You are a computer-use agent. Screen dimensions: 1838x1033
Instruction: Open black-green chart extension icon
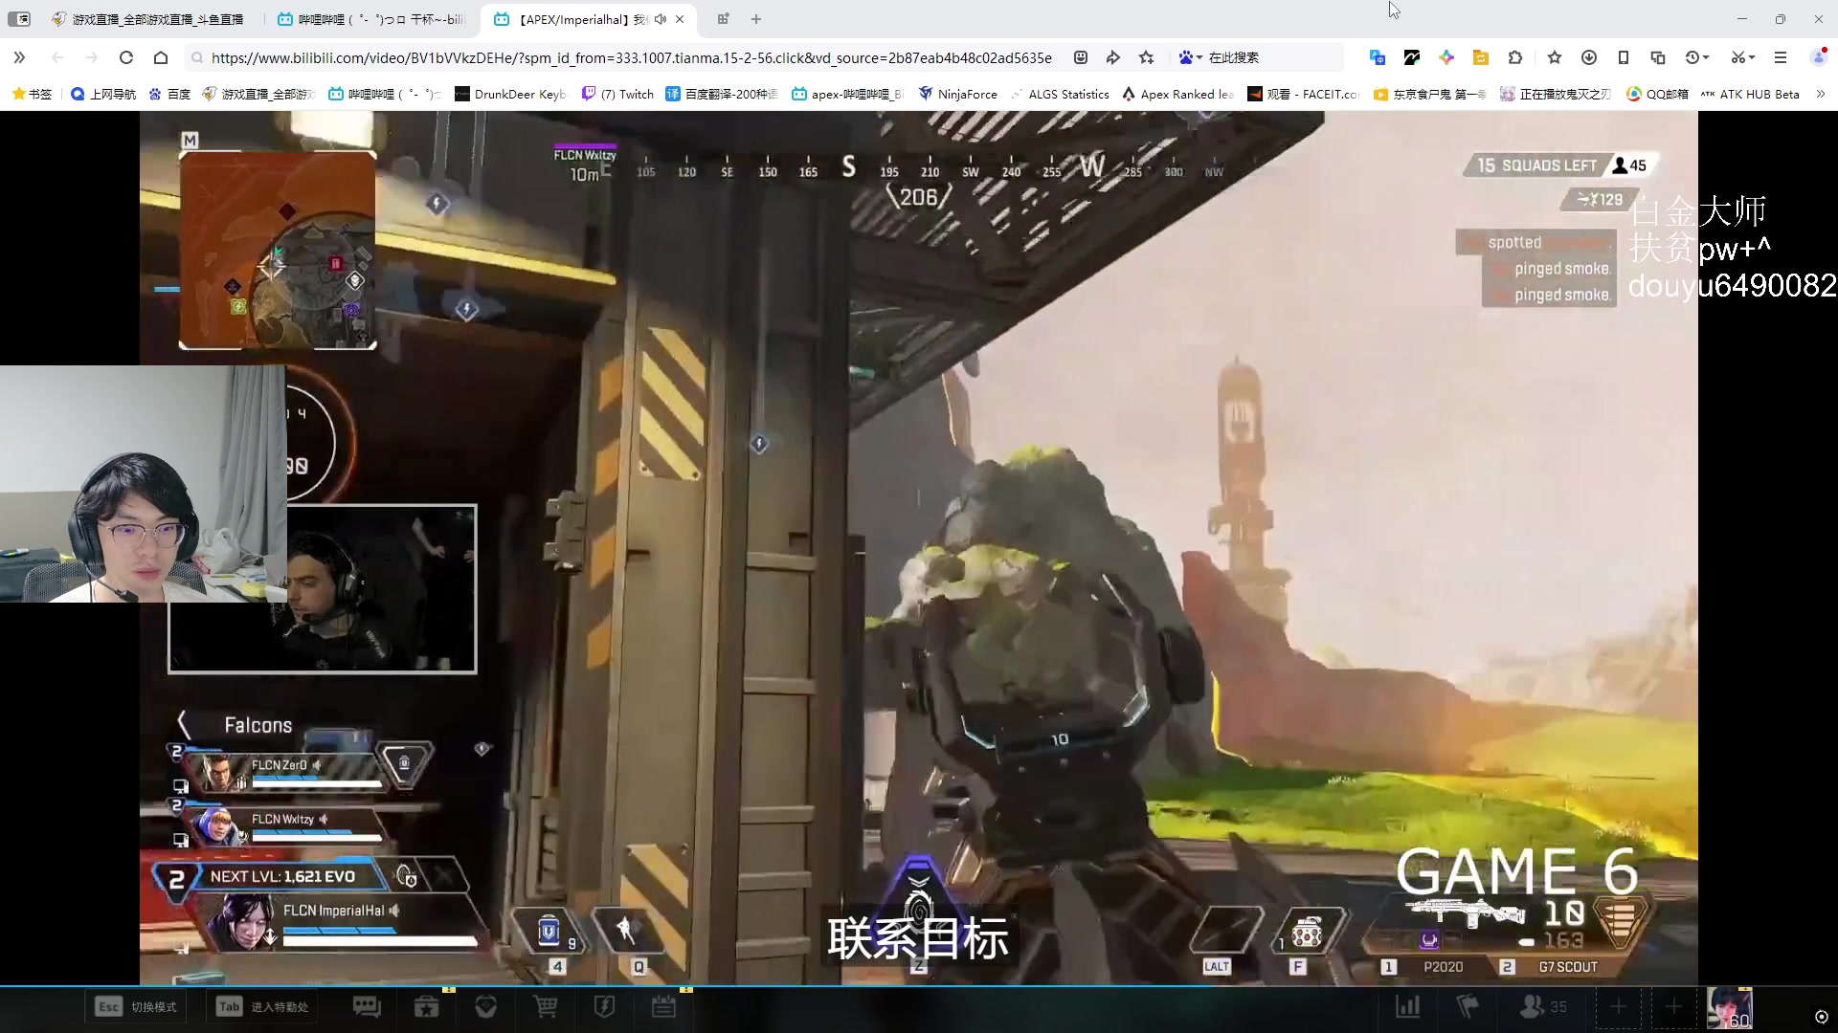[1412, 57]
